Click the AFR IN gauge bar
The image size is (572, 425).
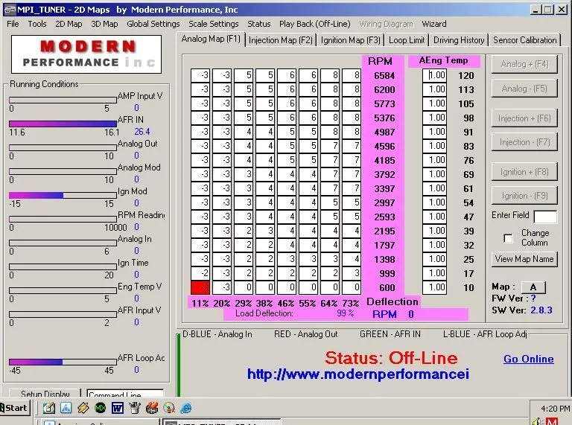[63, 124]
